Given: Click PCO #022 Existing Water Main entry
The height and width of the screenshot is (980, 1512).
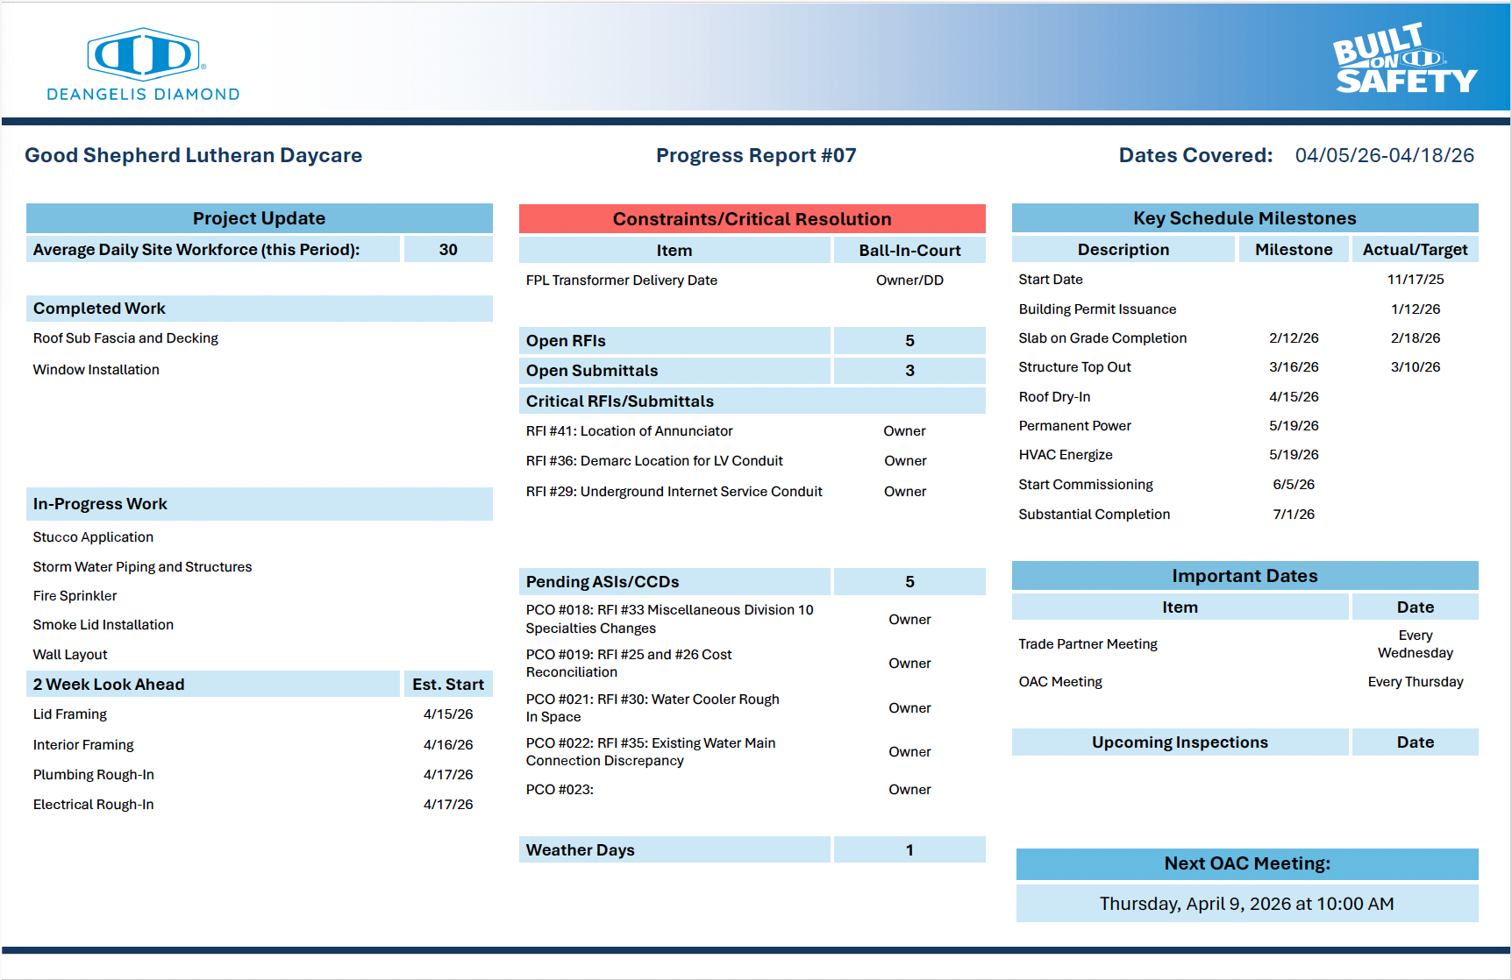Looking at the screenshot, I should click(x=650, y=752).
